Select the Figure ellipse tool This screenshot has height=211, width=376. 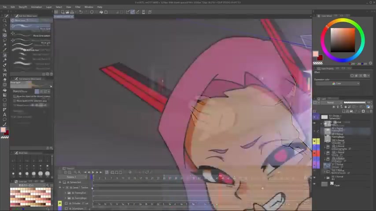tap(4, 100)
